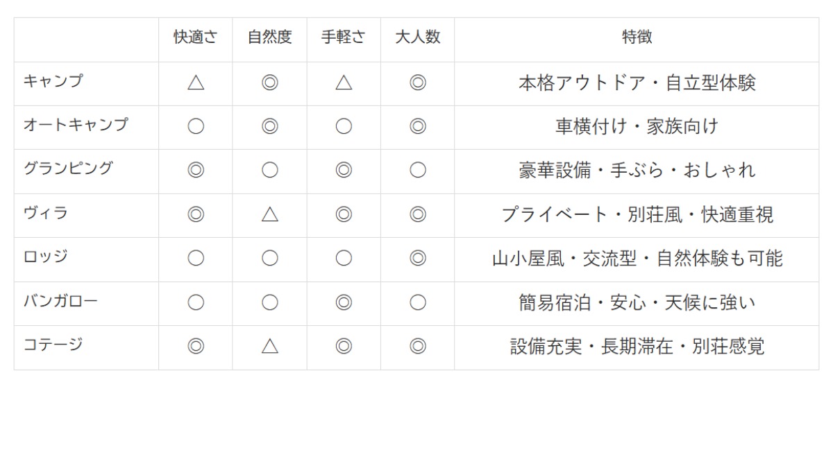
Task: Click the double circle for バンガロー 手軽さ
Action: (344, 302)
